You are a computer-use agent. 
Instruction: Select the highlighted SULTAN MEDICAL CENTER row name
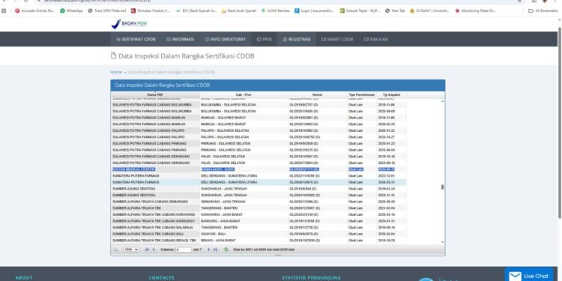(133, 169)
